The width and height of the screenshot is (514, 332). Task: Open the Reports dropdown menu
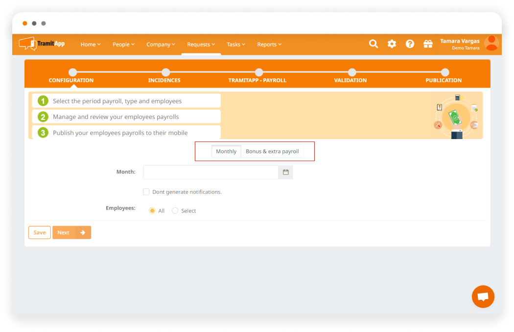tap(269, 45)
